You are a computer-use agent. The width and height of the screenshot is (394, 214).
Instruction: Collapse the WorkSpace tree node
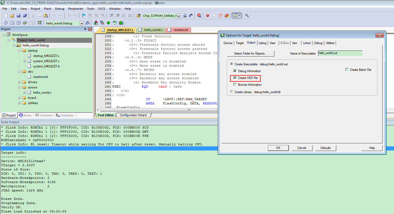point(4,35)
